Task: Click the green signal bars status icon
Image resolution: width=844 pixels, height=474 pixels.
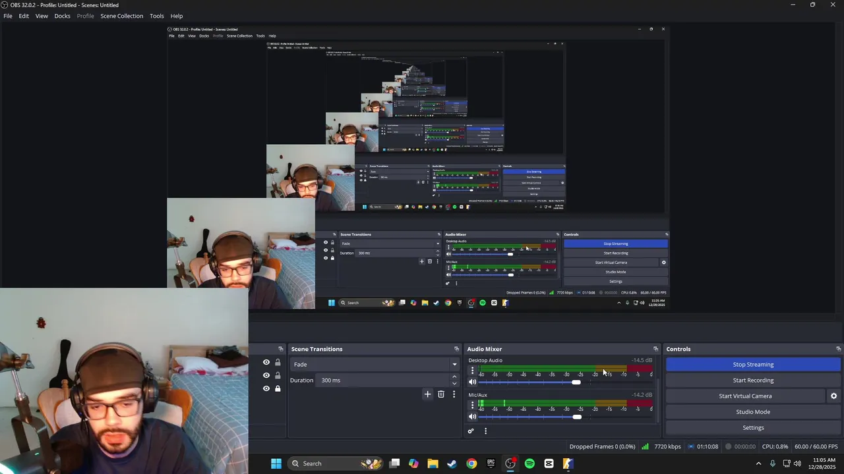Action: pyautogui.click(x=645, y=446)
